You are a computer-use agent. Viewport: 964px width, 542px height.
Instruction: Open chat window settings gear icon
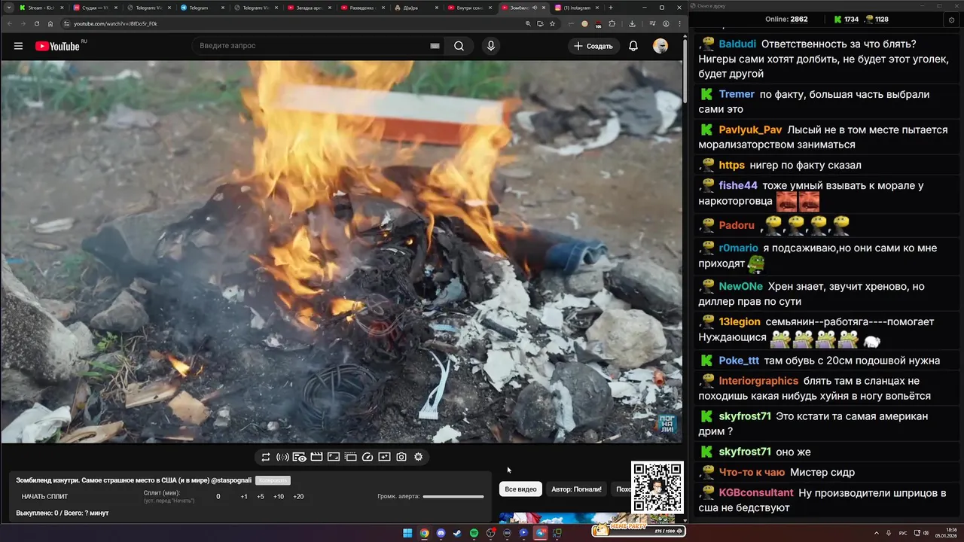pos(951,20)
